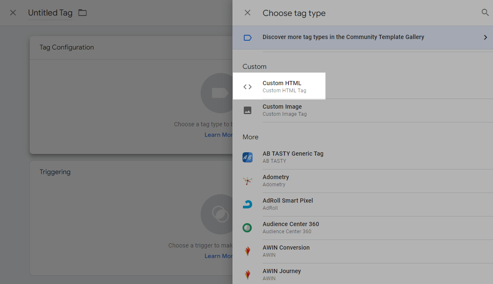Click the More section header
493x284 pixels.
pyautogui.click(x=250, y=137)
